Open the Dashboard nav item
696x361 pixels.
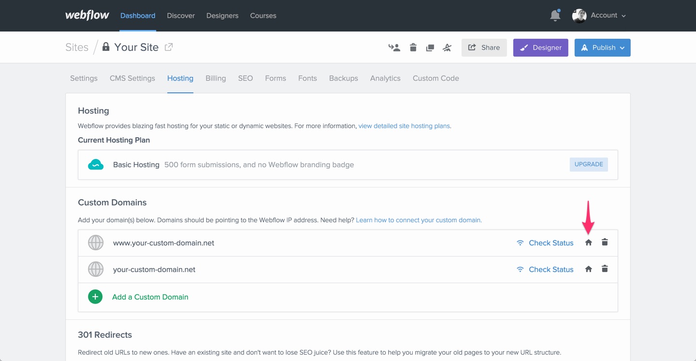138,15
